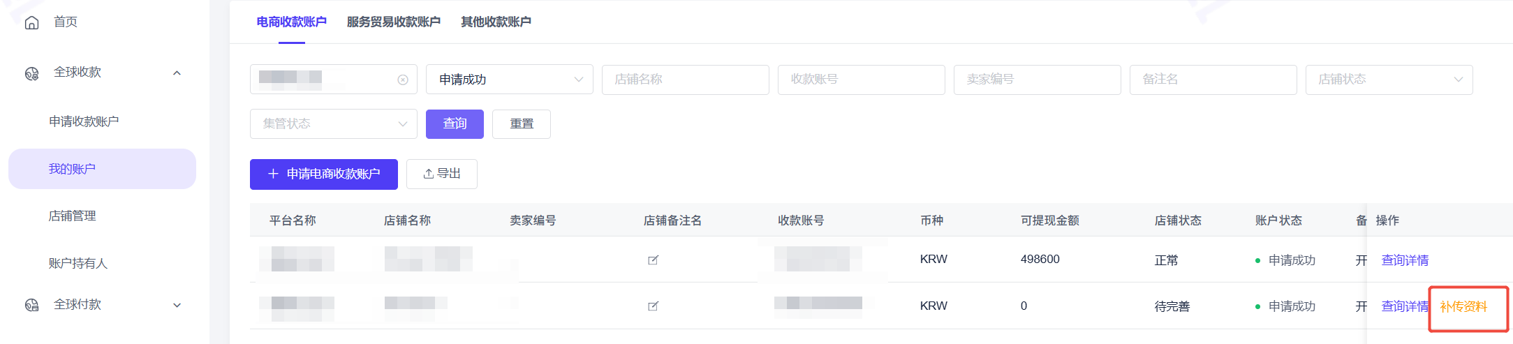Click the 全球收款 globe icon
The width and height of the screenshot is (1513, 344).
point(31,73)
